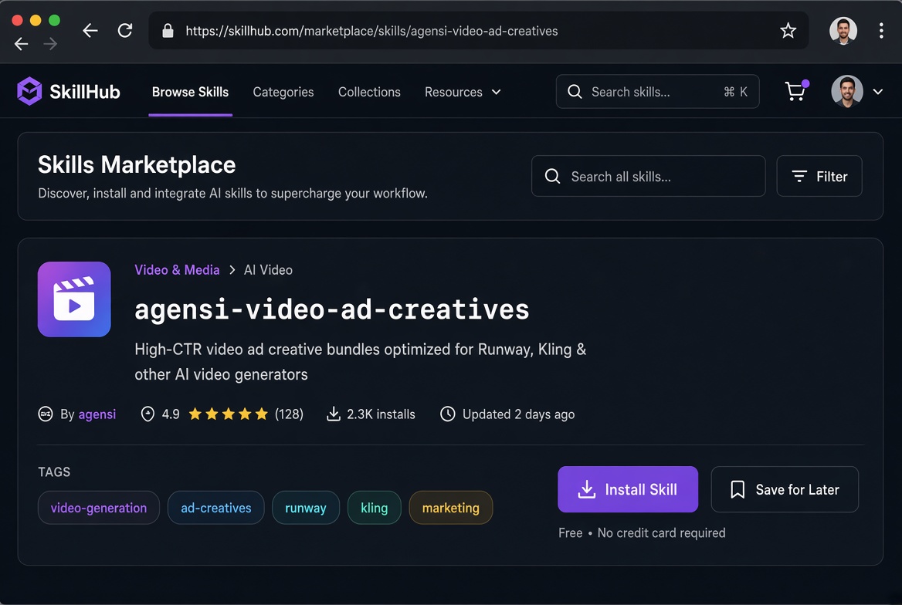Click the macOS yellow minimize button
The image size is (902, 605).
tap(36, 20)
